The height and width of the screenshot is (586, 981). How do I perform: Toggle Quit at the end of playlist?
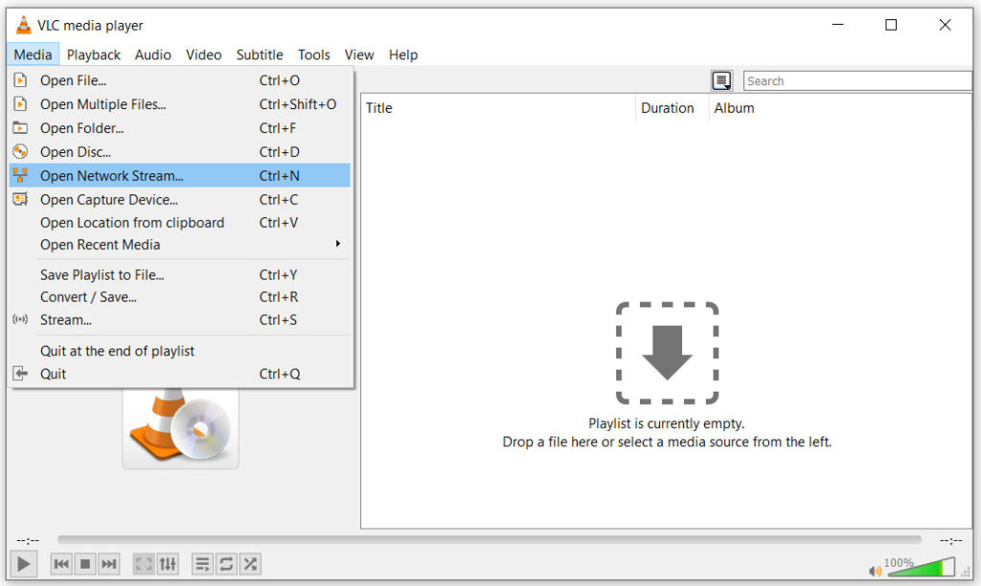tap(179, 350)
